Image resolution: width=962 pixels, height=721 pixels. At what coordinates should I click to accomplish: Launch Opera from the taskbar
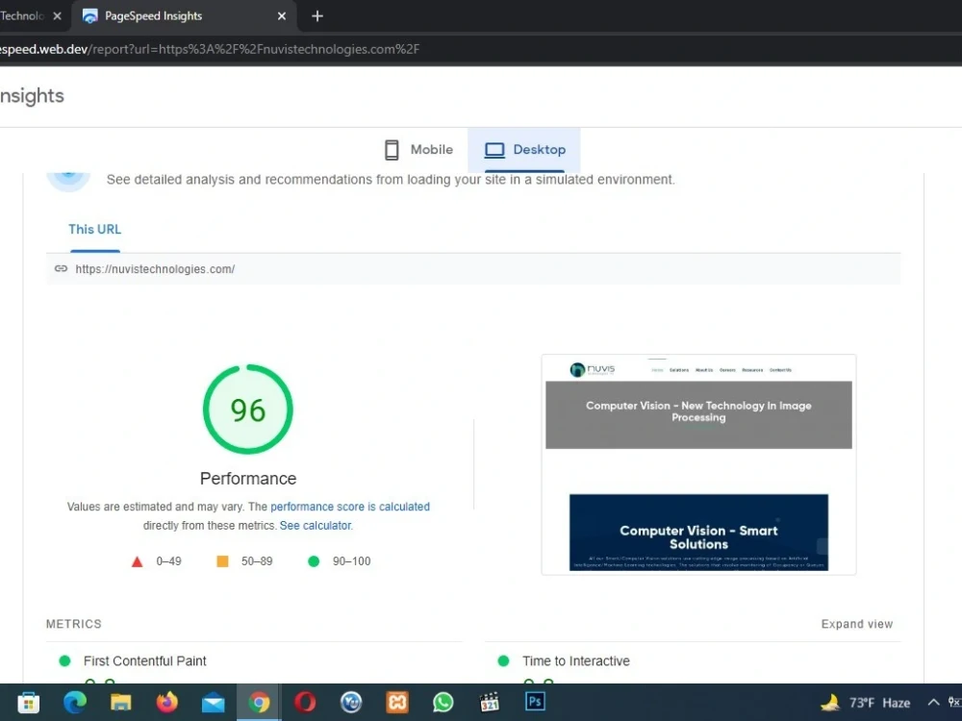click(305, 703)
